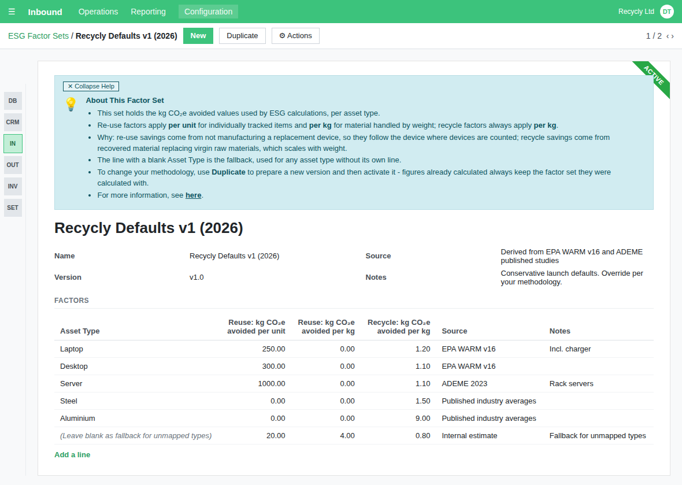Open the Reporting menu
Viewport: 682px width, 485px height.
tap(149, 12)
